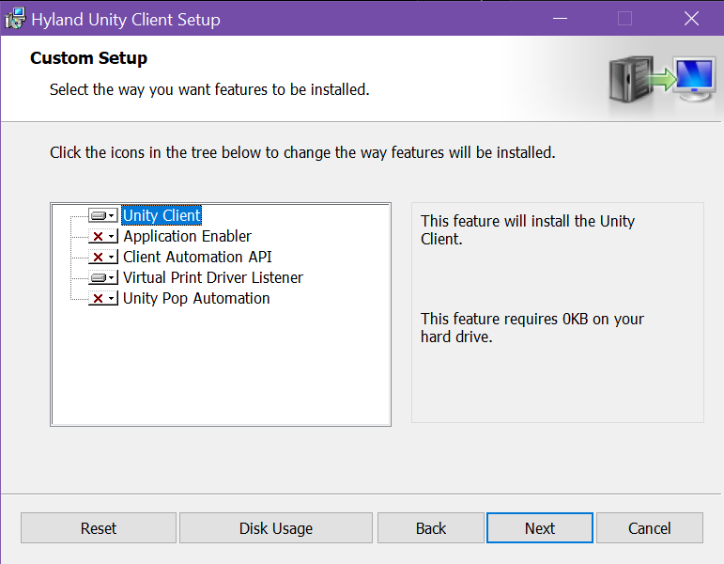Click the feature description text 'This feature will install'
This screenshot has width=724, height=564.
pyautogui.click(x=528, y=229)
